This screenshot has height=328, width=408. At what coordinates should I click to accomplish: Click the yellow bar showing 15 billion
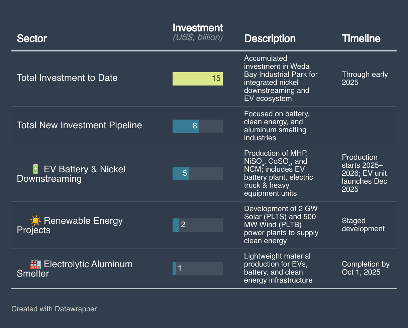tap(197, 78)
